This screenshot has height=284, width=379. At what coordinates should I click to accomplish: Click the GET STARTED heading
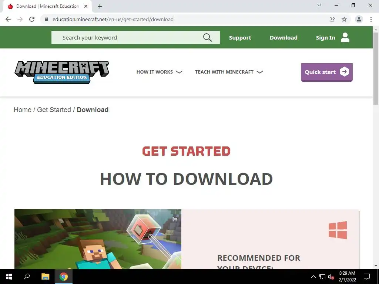186,151
